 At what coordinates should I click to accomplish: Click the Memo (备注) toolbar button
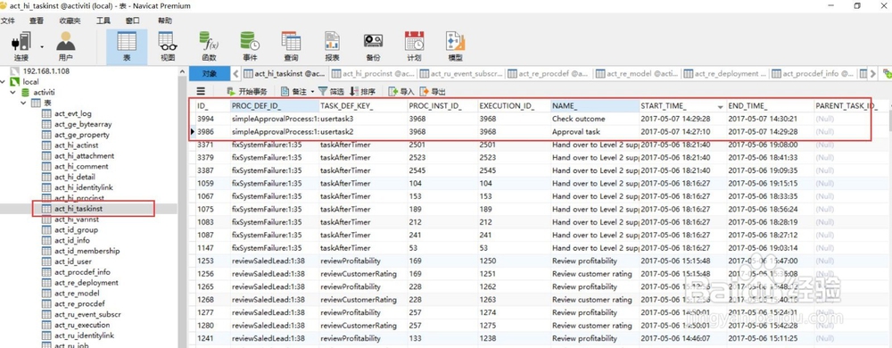(x=294, y=92)
